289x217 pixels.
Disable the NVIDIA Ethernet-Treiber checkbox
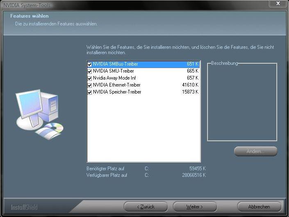[90, 85]
